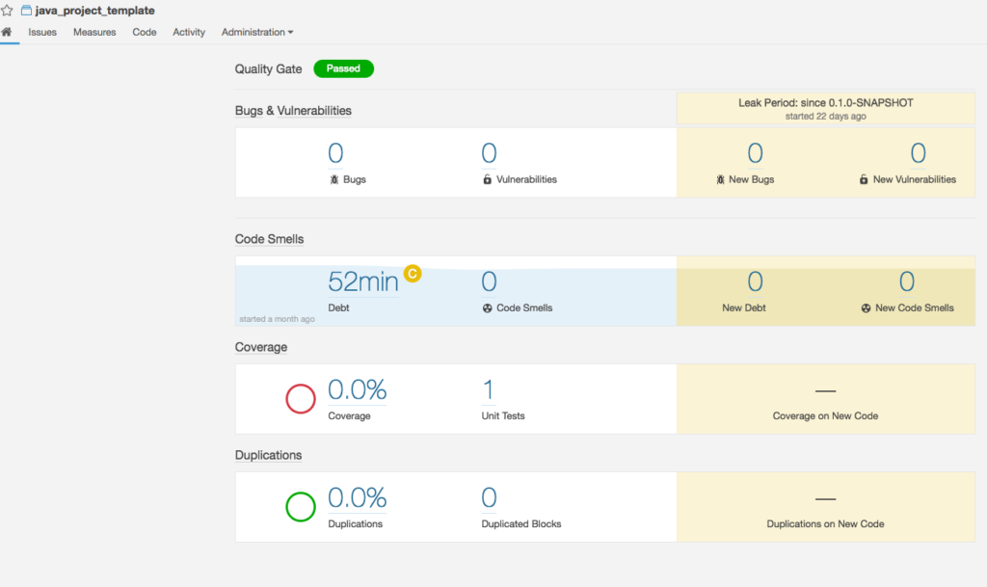This screenshot has width=987, height=587.
Task: Open the 0.0% Coverage value
Action: point(357,390)
